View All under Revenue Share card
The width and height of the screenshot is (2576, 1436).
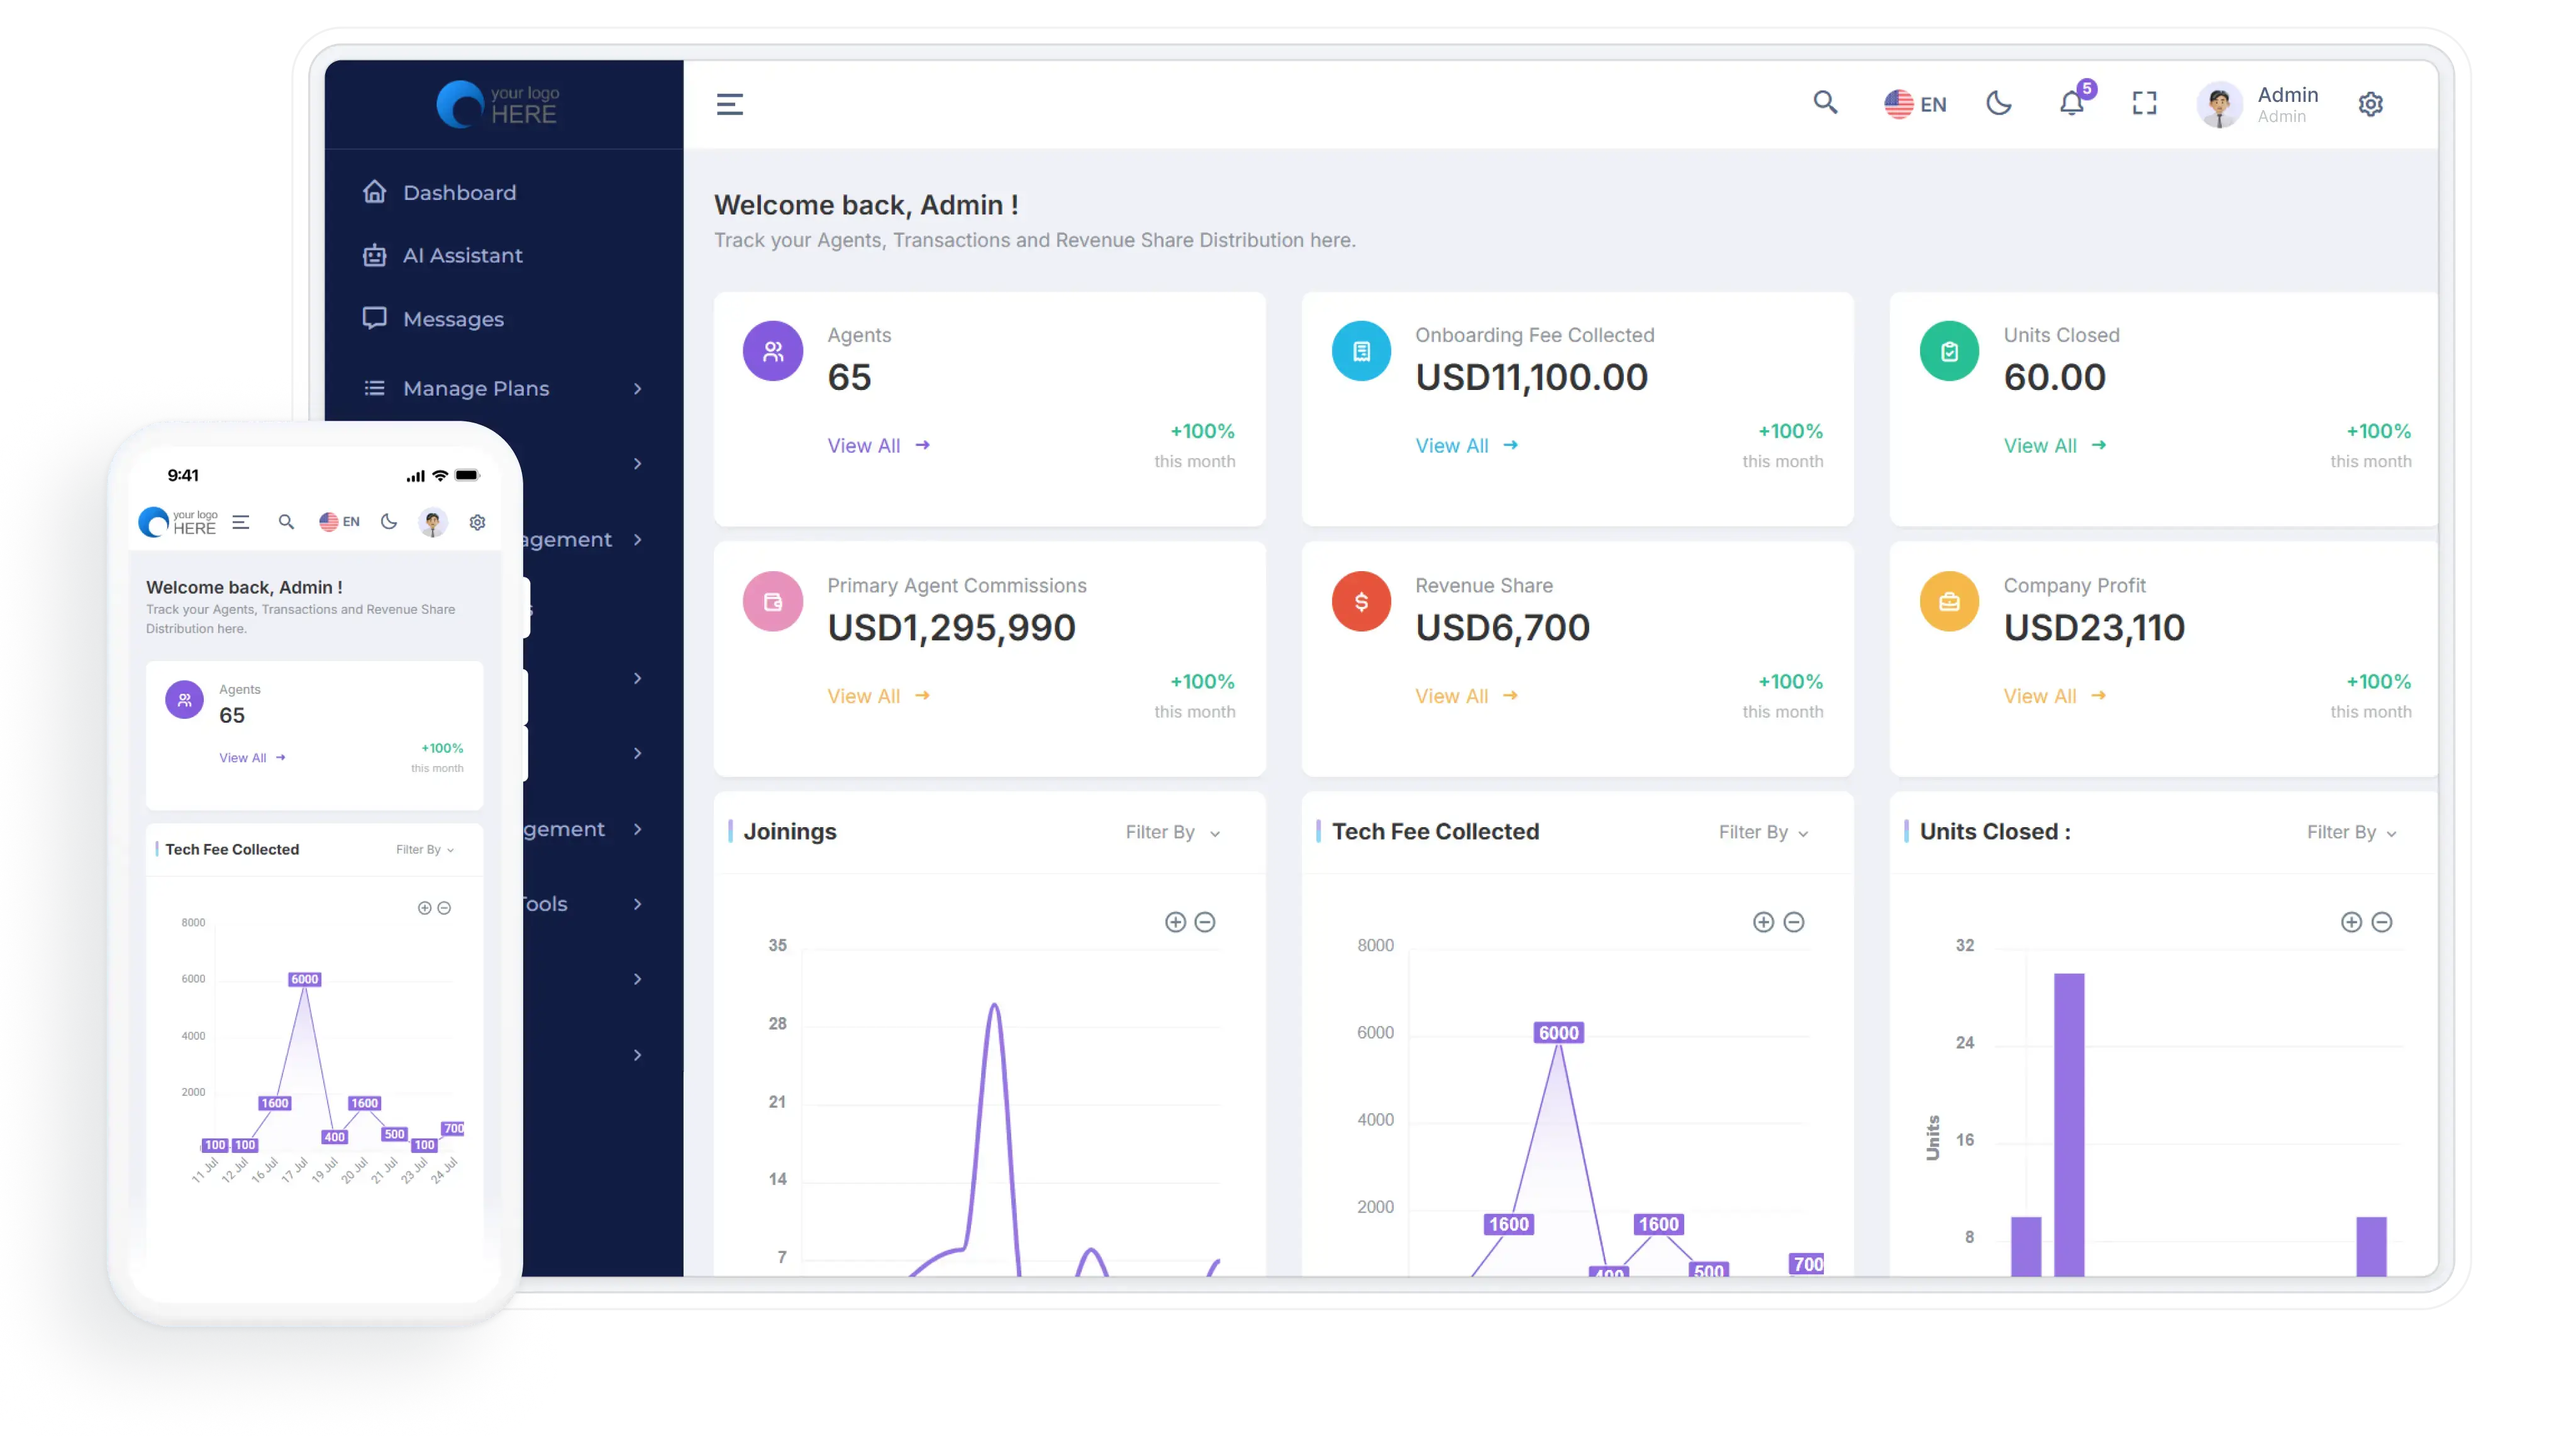(1466, 696)
